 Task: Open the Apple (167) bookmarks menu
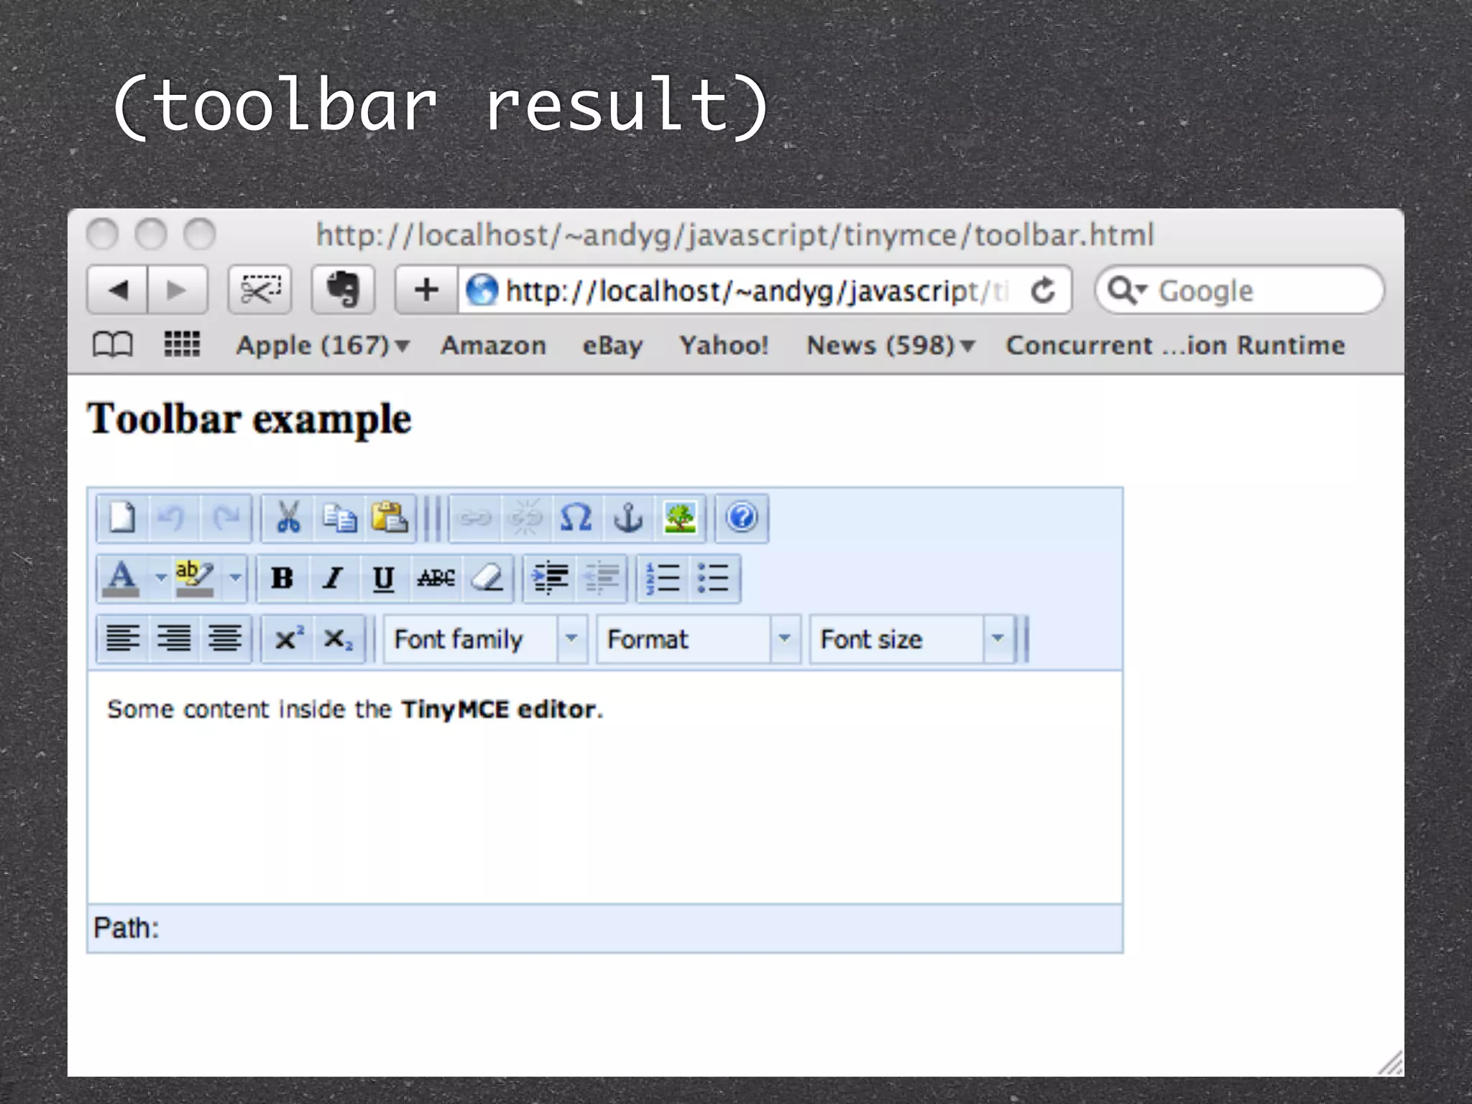point(323,346)
